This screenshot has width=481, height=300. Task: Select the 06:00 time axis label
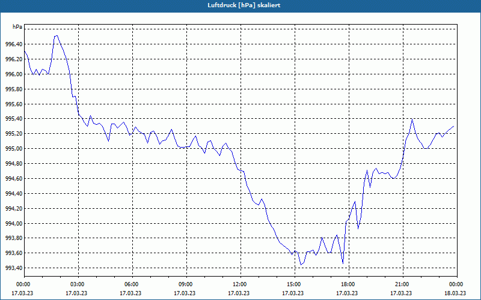[x=132, y=284]
